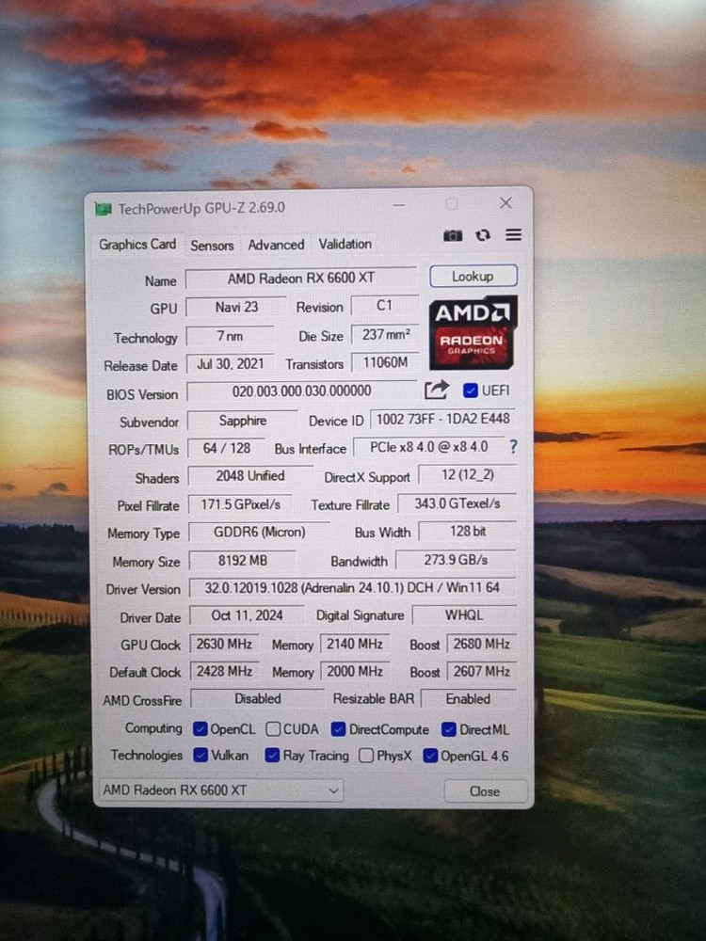Image resolution: width=706 pixels, height=941 pixels.
Task: Click the Driver Version value 32.0.12019.1028
Action: [353, 587]
